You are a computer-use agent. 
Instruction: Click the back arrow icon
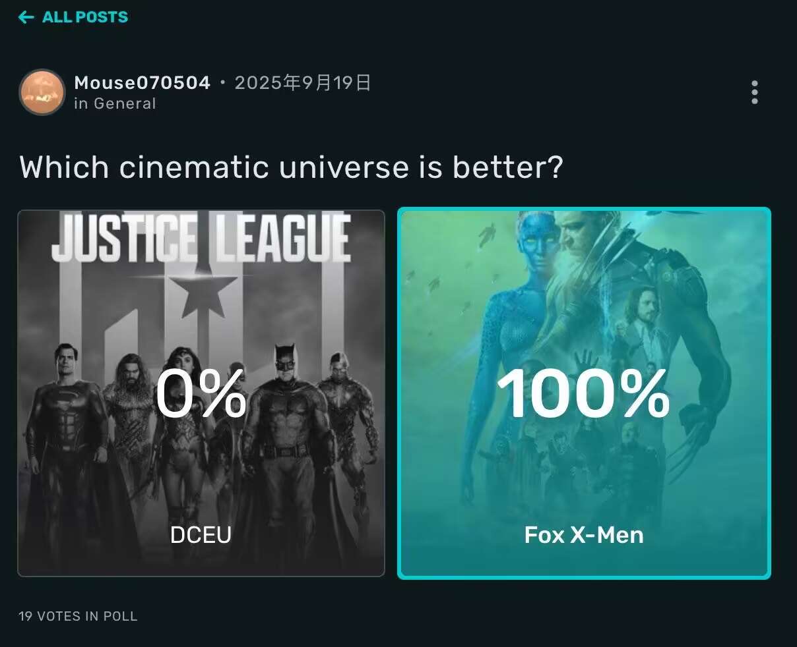point(26,18)
